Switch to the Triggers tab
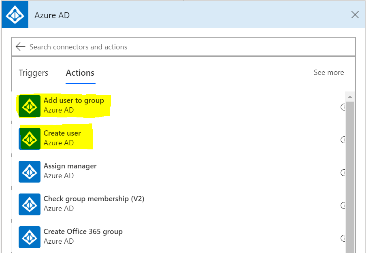Screen dimensions: 366x253 coord(33,73)
